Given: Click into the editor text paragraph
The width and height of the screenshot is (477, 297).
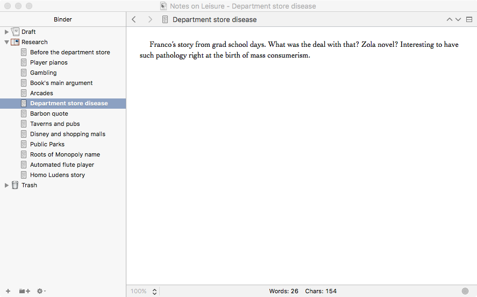Looking at the screenshot, I should pos(299,50).
